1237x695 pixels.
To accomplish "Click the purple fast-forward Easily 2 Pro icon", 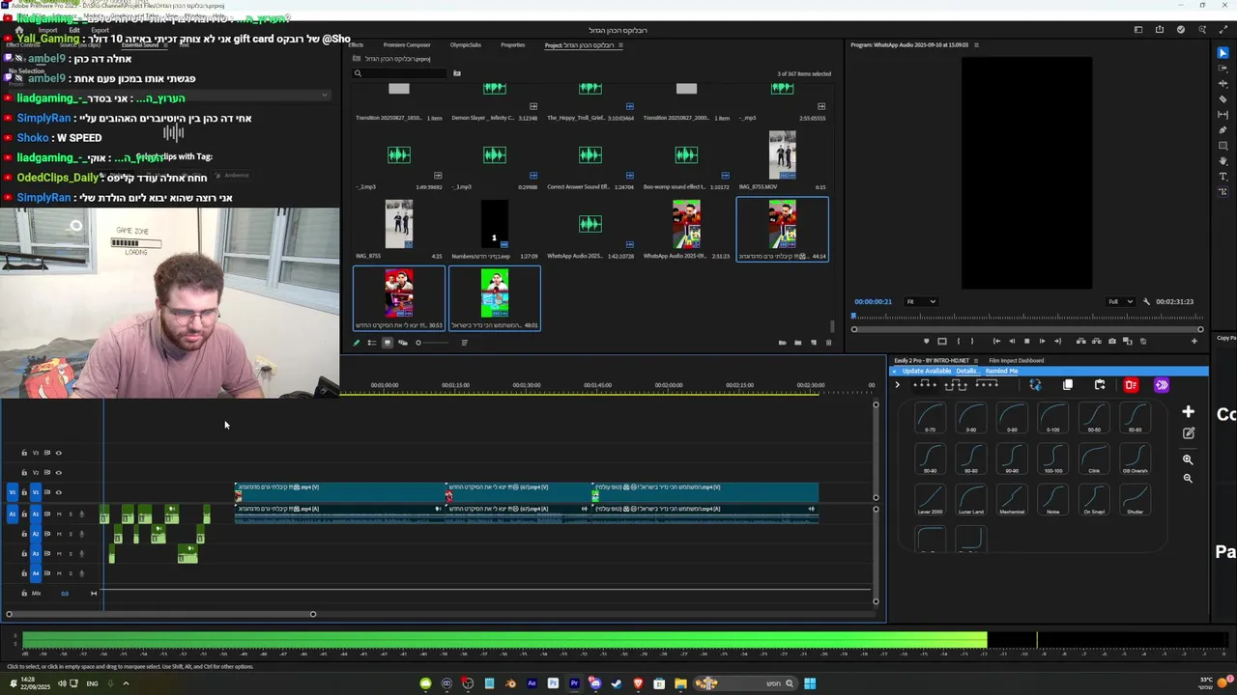I will click(1162, 385).
